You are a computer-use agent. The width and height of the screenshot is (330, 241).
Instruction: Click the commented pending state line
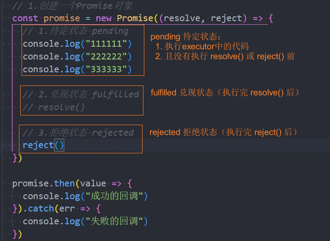pyautogui.click(x=76, y=31)
